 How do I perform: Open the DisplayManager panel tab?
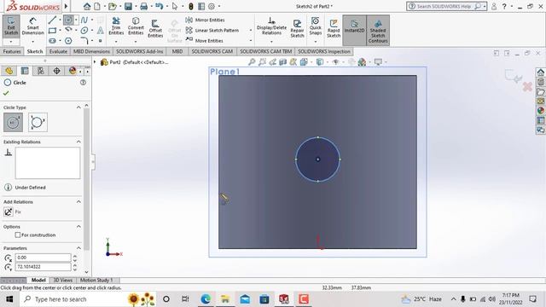click(72, 71)
